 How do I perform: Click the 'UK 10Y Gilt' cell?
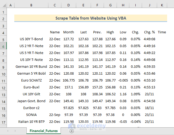(31, 94)
